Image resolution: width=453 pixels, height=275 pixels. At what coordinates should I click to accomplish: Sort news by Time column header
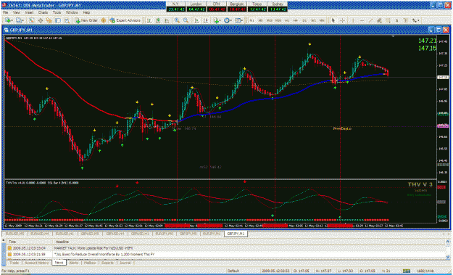click(x=29, y=242)
